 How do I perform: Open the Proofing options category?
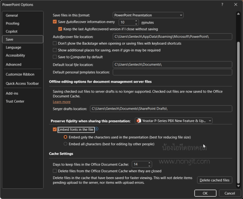[23, 24]
